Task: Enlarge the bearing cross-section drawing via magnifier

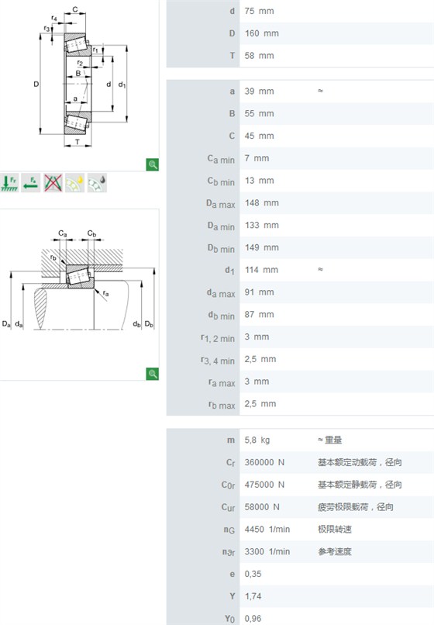Action: [x=152, y=164]
